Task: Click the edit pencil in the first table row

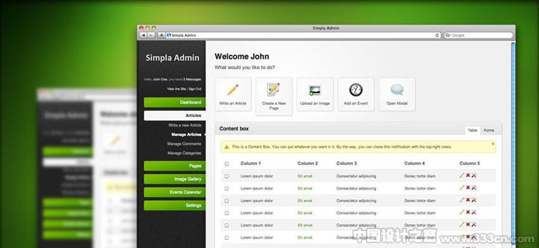Action: click(462, 176)
